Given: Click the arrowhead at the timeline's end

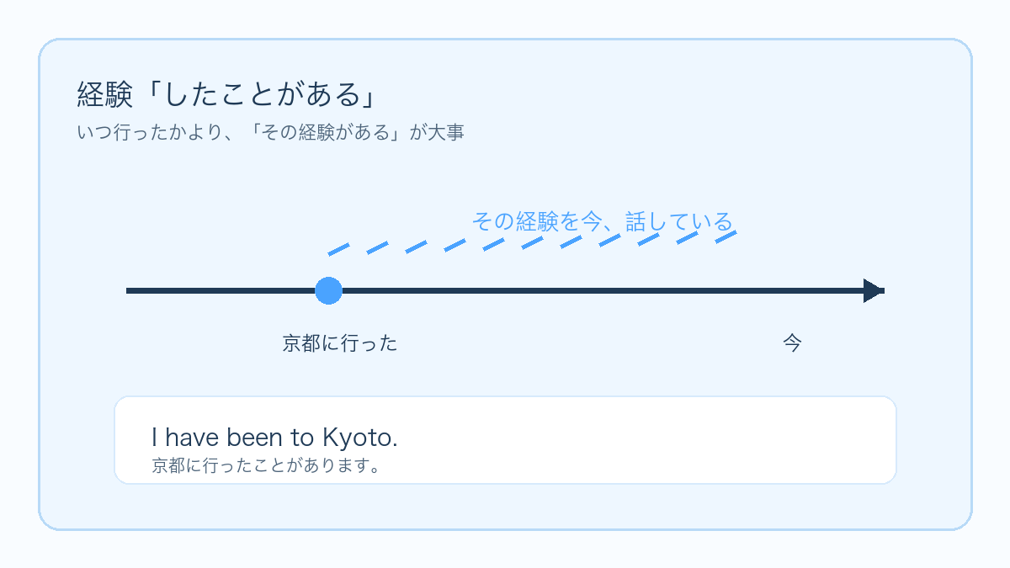Looking at the screenshot, I should point(874,290).
